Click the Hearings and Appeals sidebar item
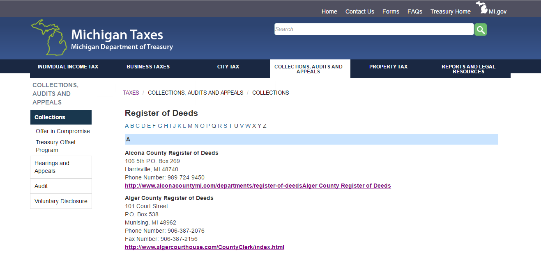The width and height of the screenshot is (541, 254). (52, 167)
